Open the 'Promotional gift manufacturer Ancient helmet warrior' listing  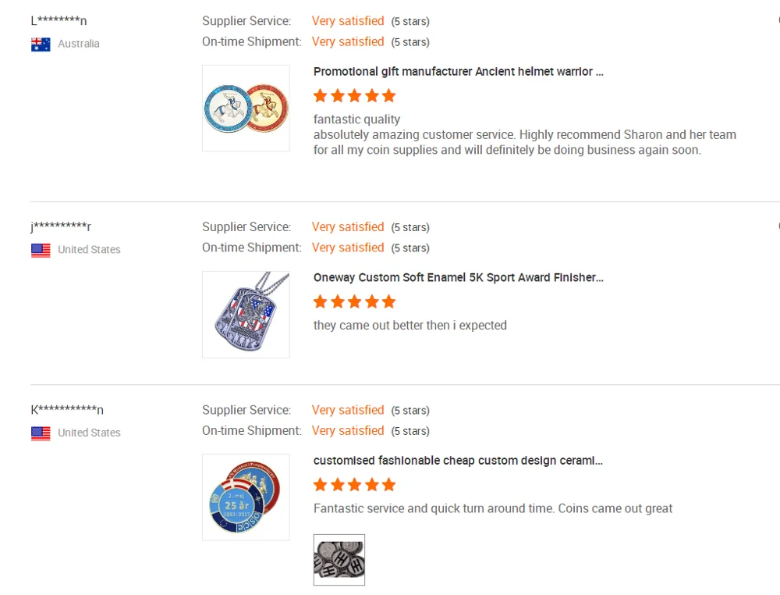459,72
